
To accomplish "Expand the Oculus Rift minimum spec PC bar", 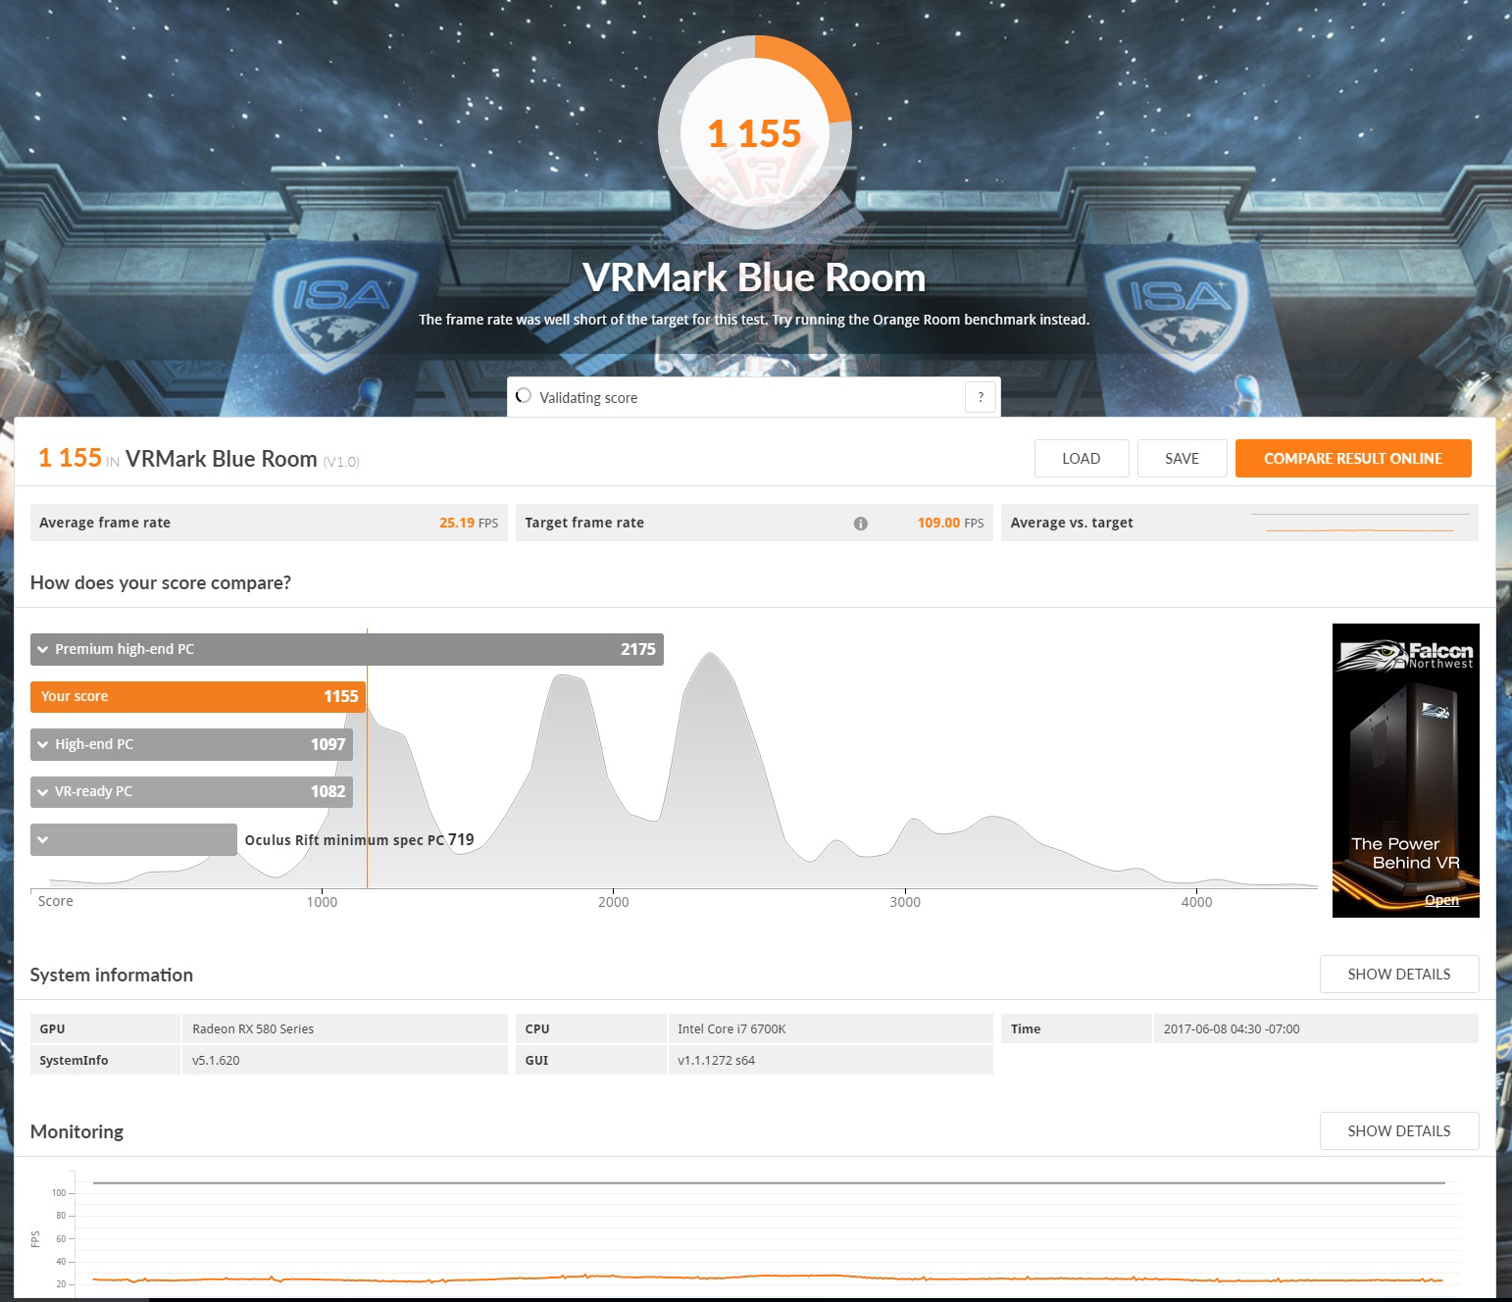I will pyautogui.click(x=43, y=839).
